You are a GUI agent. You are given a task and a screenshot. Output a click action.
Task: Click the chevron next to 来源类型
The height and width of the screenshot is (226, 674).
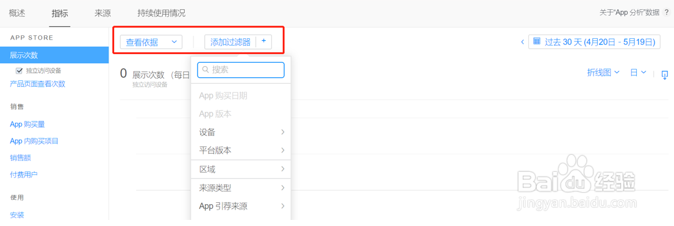point(283,188)
